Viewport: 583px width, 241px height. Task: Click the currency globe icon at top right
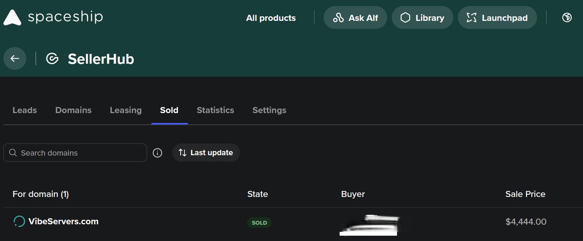point(566,18)
